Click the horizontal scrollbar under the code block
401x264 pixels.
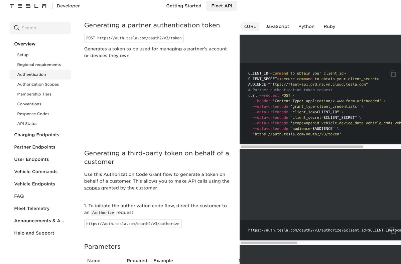tap(302, 146)
